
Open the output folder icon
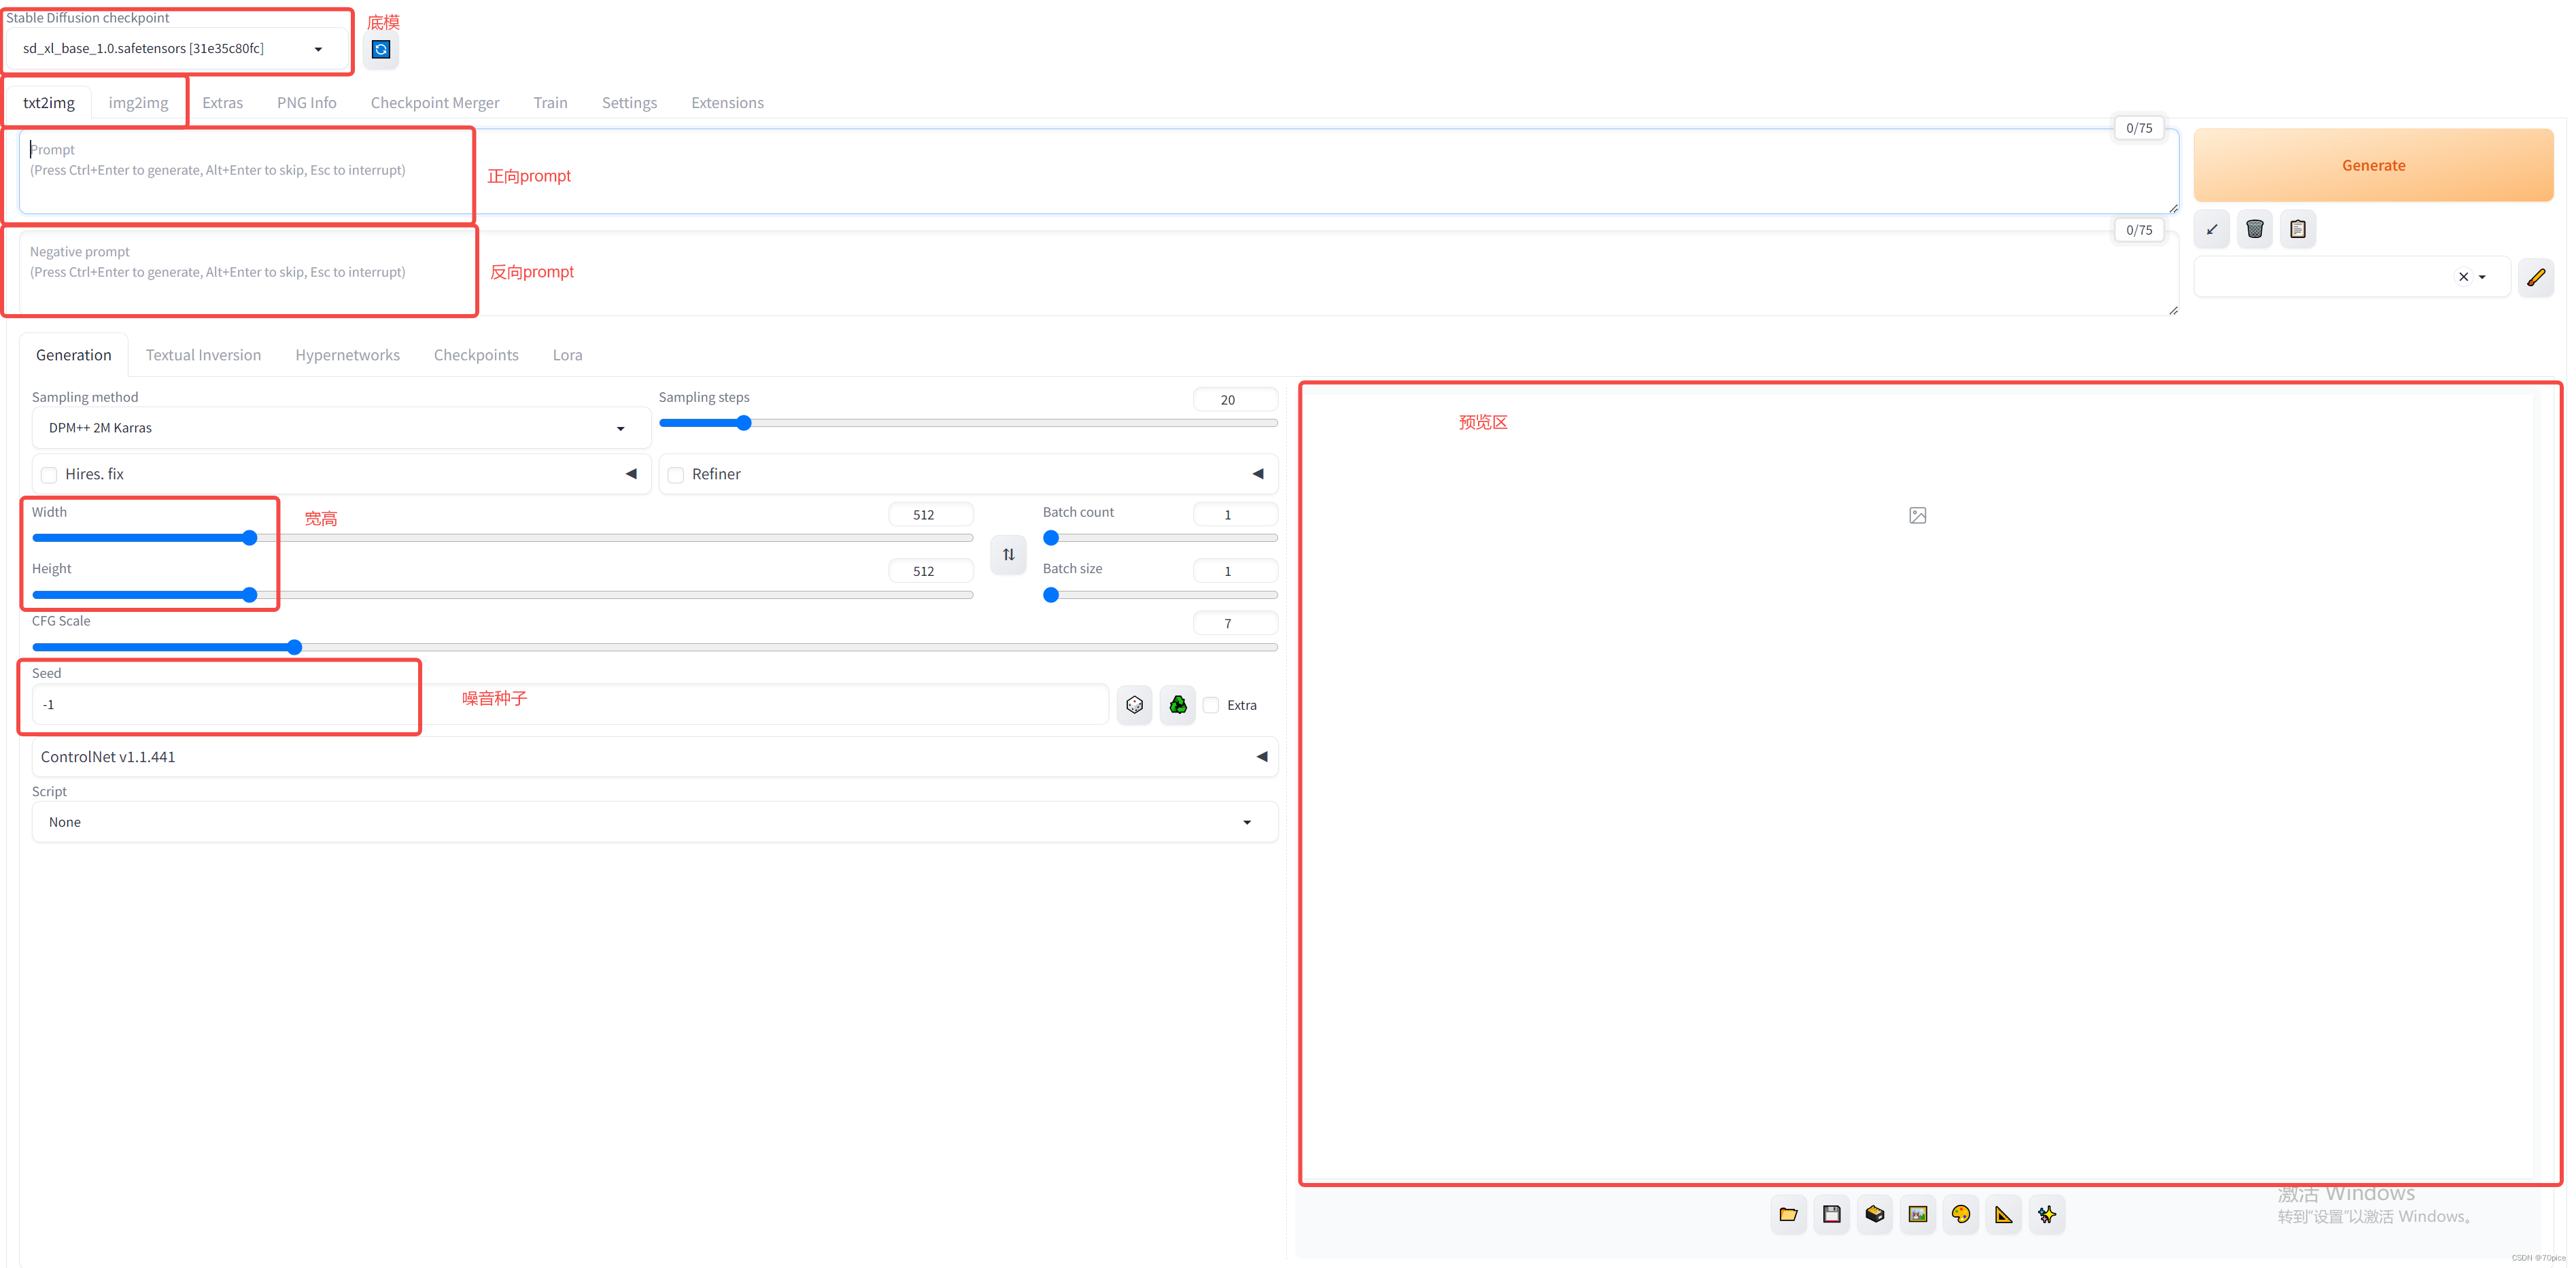[1788, 1214]
